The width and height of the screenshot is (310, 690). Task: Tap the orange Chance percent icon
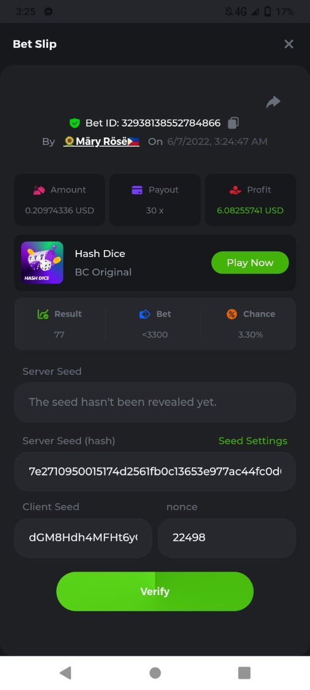click(x=232, y=314)
